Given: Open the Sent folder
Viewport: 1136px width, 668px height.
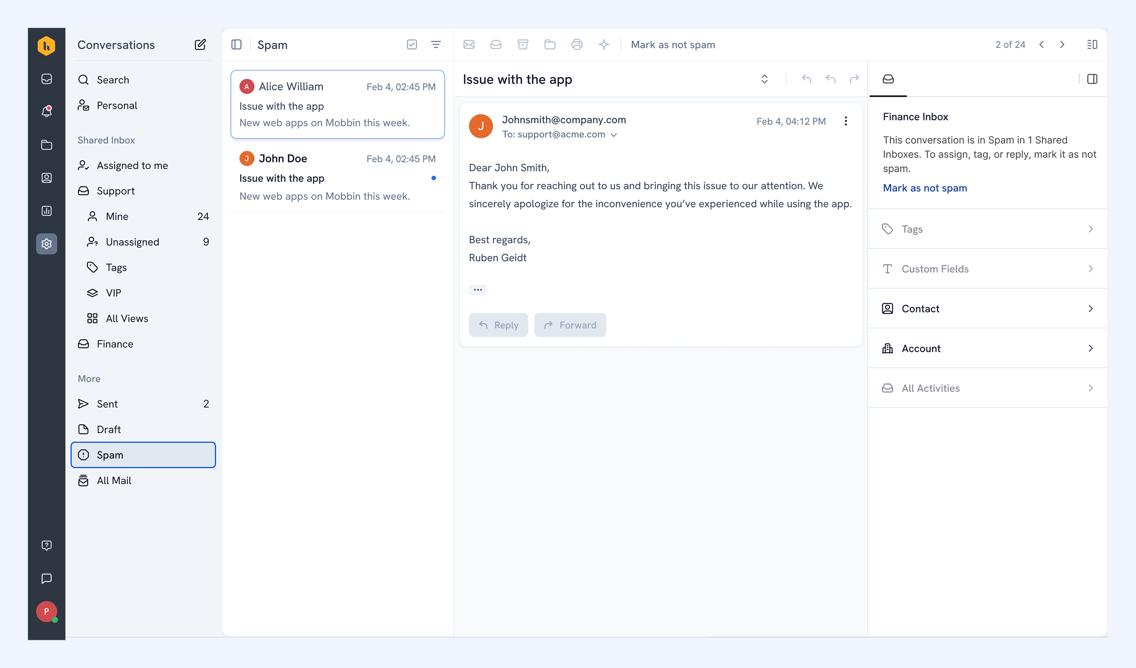Looking at the screenshot, I should click(x=143, y=404).
